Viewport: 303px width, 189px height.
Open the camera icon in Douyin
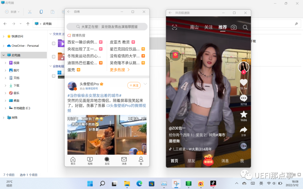[233, 27]
